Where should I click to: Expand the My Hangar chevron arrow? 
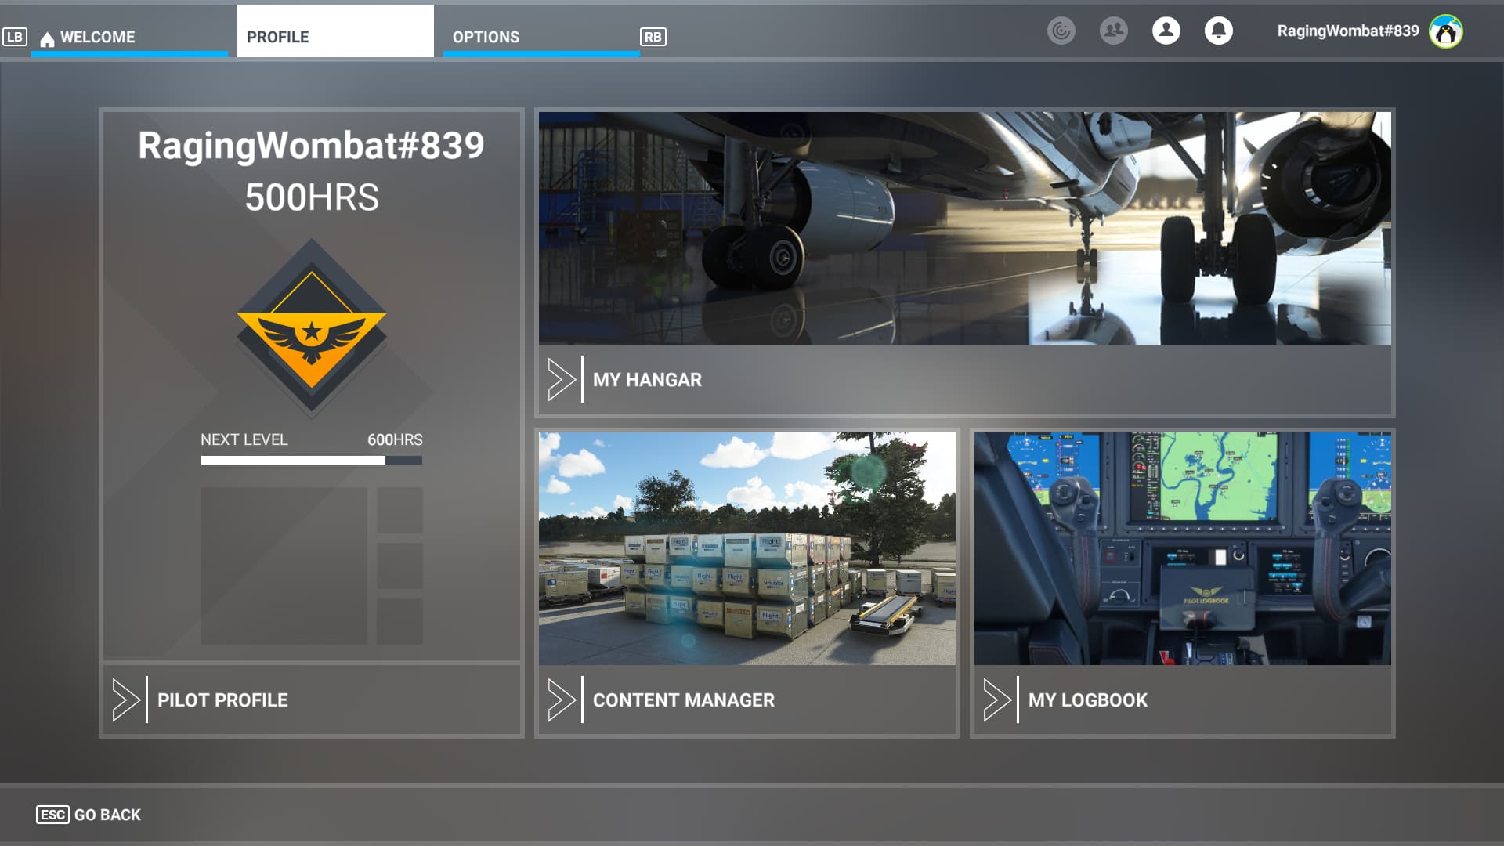click(561, 379)
